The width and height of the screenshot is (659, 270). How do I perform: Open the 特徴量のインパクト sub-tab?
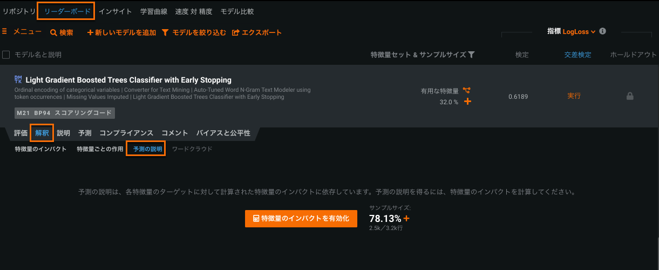click(x=41, y=149)
